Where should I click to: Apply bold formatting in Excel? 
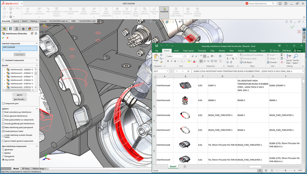point(168,61)
